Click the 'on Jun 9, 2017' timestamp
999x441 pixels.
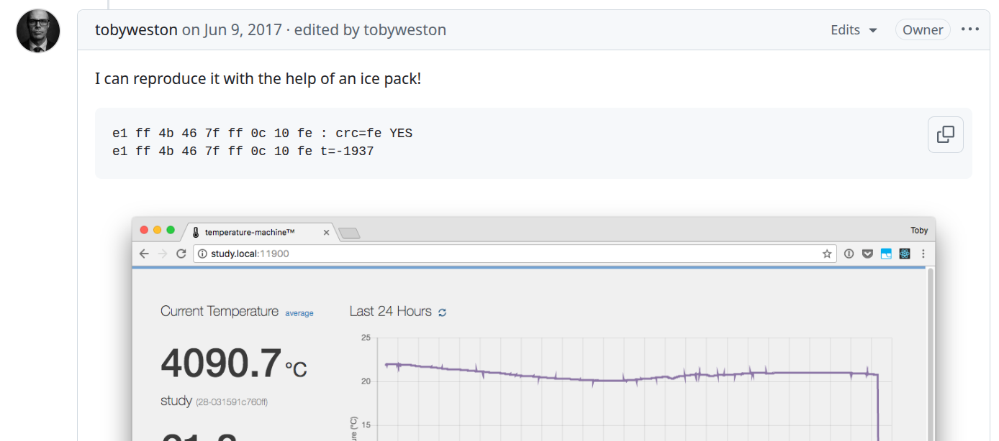point(232,29)
